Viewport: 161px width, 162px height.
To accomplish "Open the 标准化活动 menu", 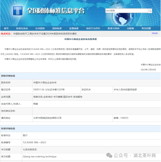I will [22, 29].
